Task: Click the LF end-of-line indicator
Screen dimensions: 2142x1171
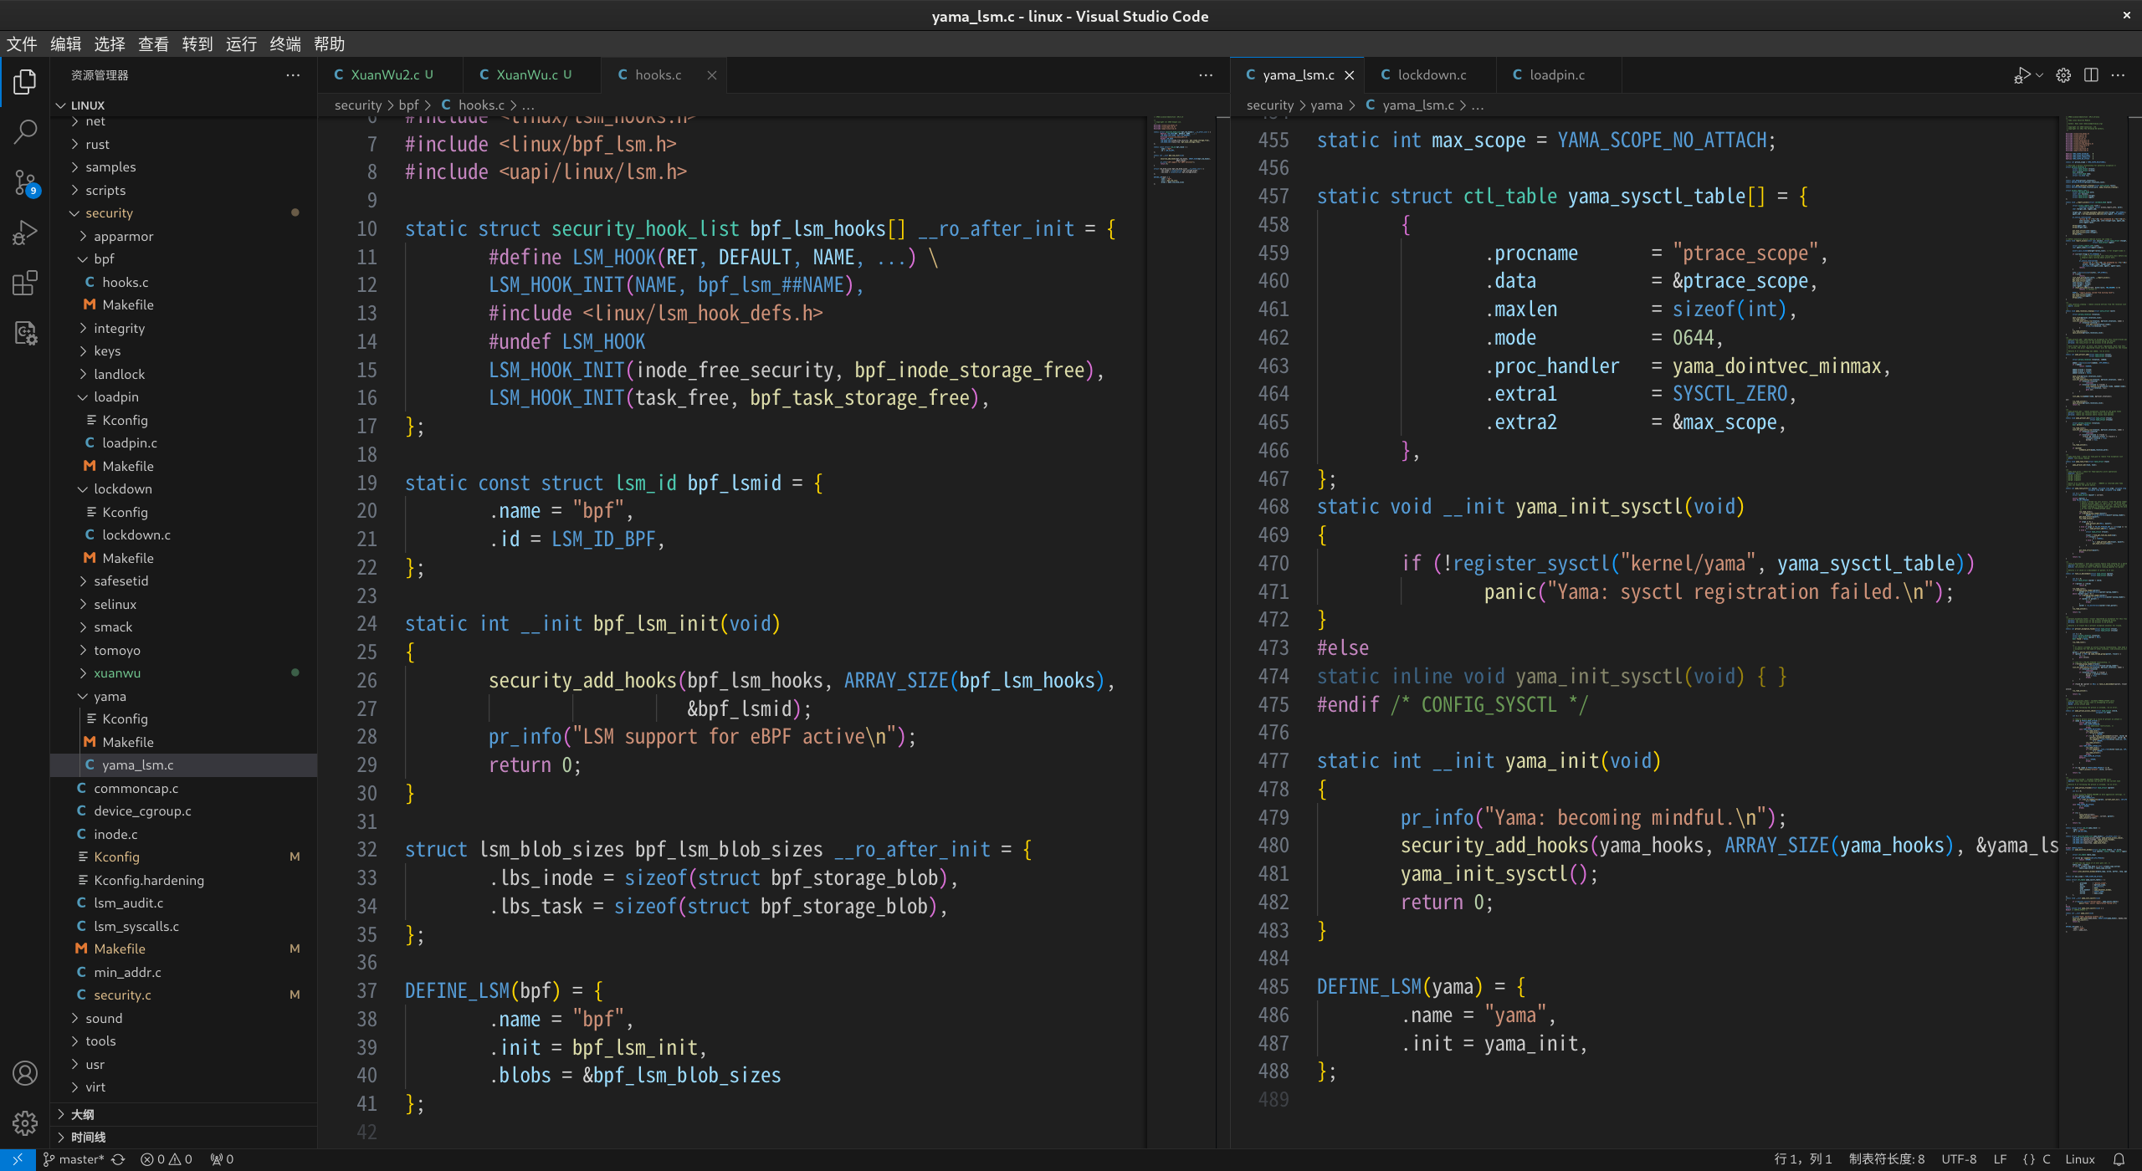Action: [x=2000, y=1159]
